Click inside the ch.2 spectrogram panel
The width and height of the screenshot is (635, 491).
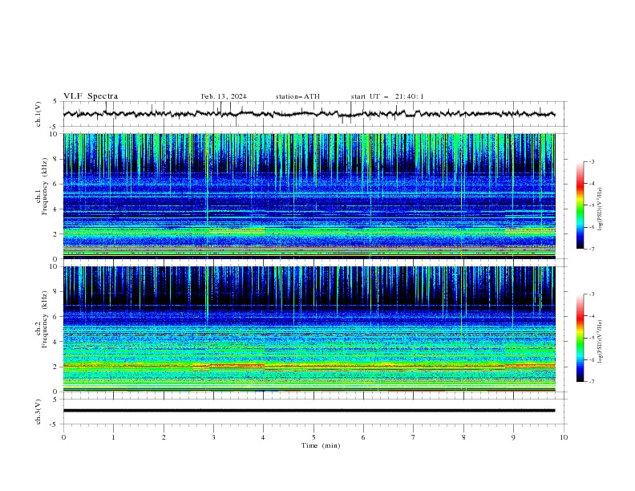coord(309,329)
